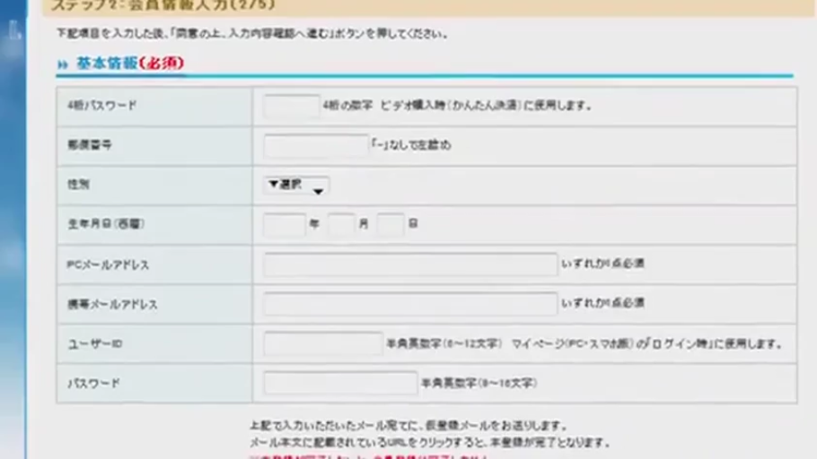Click the ユーザーID input field
The image size is (817, 459).
[x=322, y=343]
